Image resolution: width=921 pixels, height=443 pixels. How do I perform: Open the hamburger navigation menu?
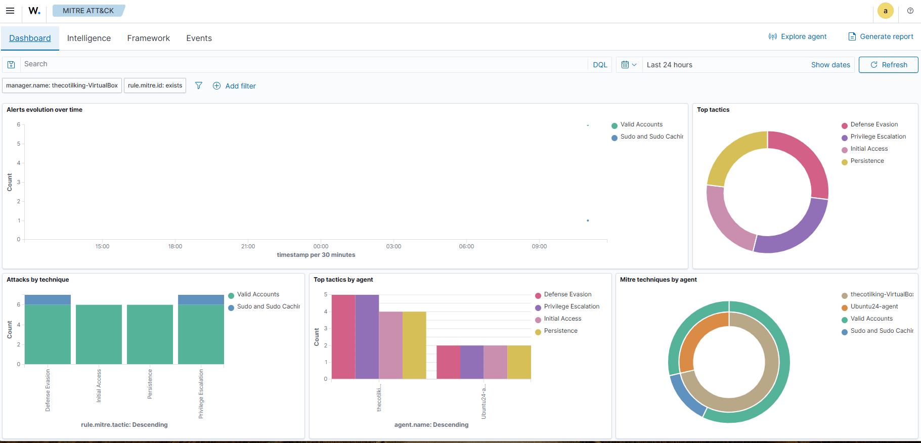10,11
